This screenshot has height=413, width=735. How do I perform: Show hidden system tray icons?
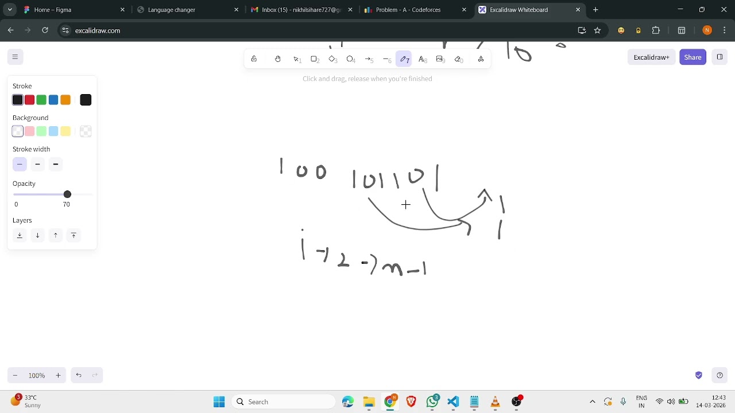[x=593, y=402]
